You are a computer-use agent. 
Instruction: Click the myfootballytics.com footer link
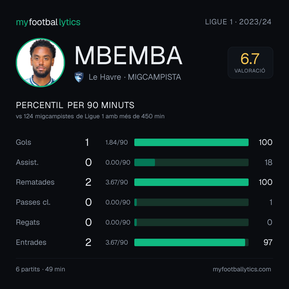[x=242, y=269]
